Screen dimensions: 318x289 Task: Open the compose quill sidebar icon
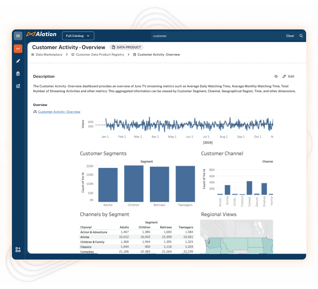point(18,61)
